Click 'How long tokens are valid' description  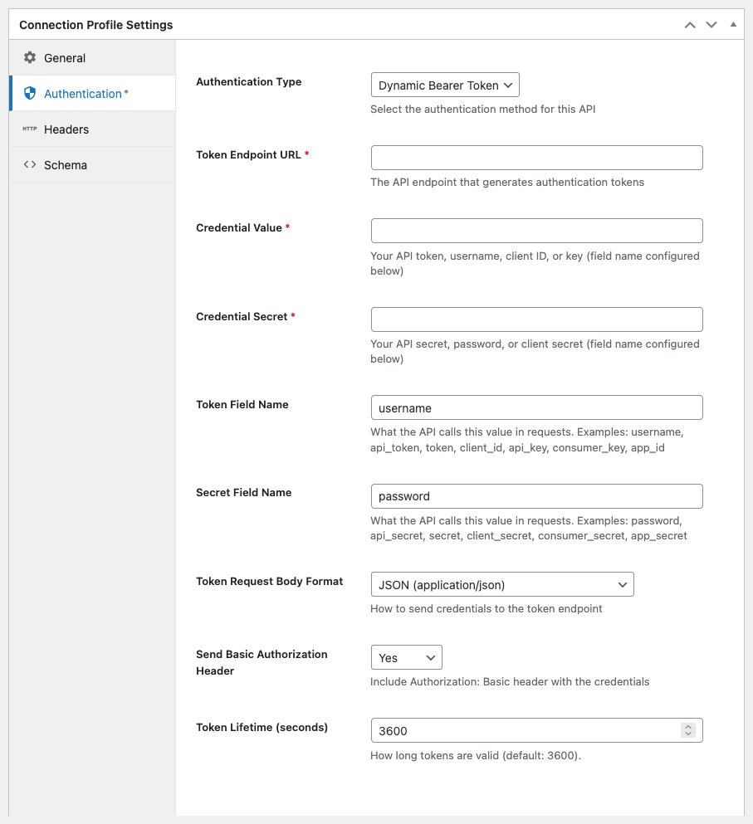point(476,756)
